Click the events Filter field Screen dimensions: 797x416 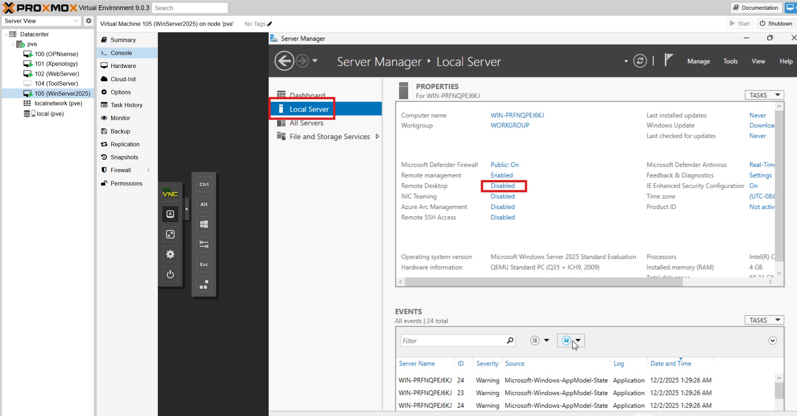[x=453, y=340]
